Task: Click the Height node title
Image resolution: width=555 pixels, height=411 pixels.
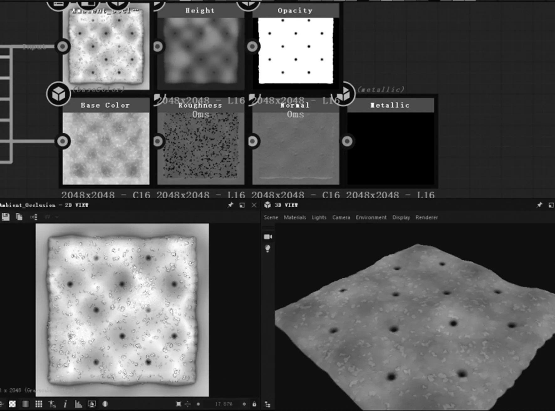Action: (200, 11)
